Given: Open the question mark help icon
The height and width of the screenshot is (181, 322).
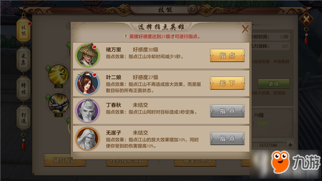Looking at the screenshot, I should (x=193, y=9).
